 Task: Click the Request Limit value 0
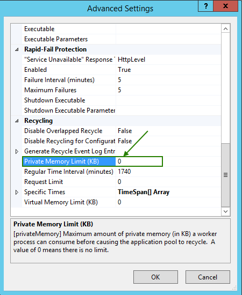pos(119,182)
